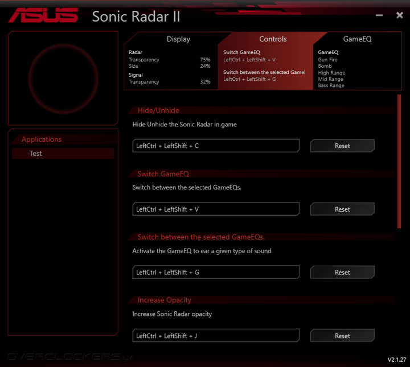Click the Radar Size 24% value

(205, 66)
